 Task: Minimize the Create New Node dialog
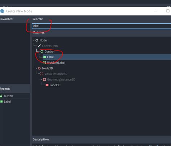(x=155, y=11)
